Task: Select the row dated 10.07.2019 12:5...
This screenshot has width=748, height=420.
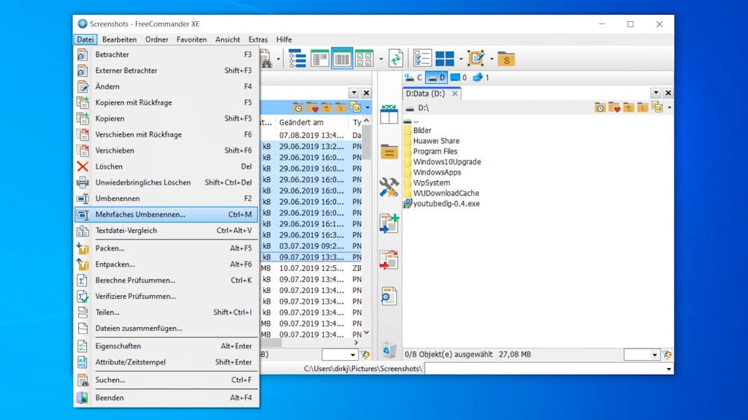Action: click(311, 268)
